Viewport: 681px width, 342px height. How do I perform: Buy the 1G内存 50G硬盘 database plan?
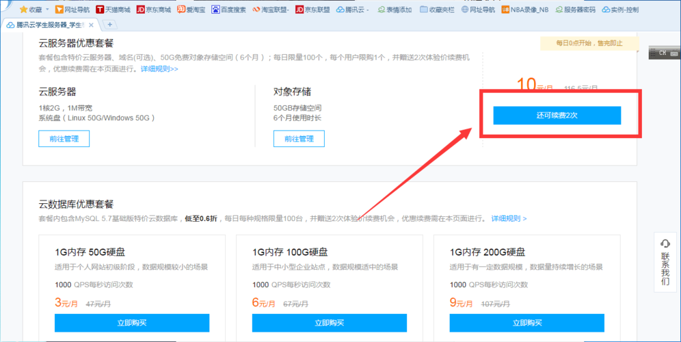(x=132, y=323)
